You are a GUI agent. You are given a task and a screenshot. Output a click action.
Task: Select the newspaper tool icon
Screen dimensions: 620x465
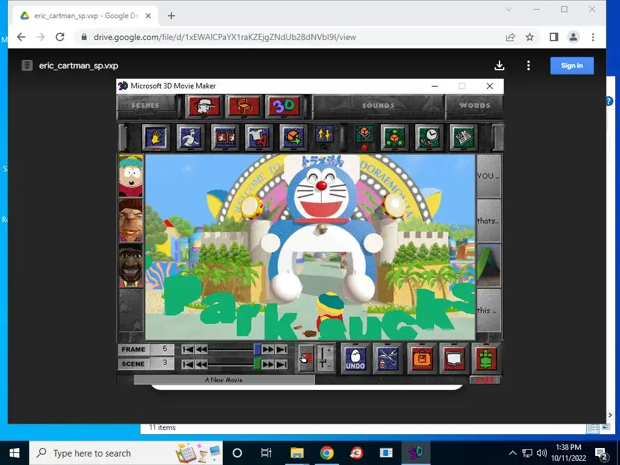463,137
